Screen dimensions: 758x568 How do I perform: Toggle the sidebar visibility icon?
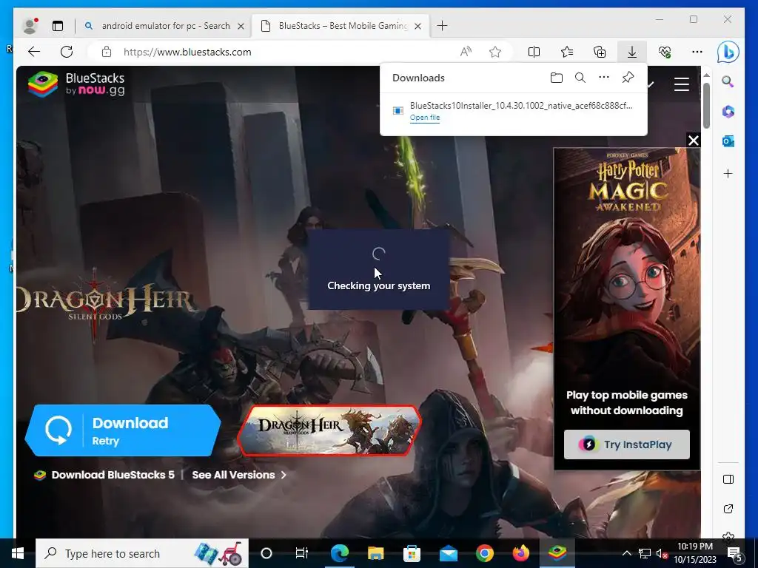coord(728,479)
